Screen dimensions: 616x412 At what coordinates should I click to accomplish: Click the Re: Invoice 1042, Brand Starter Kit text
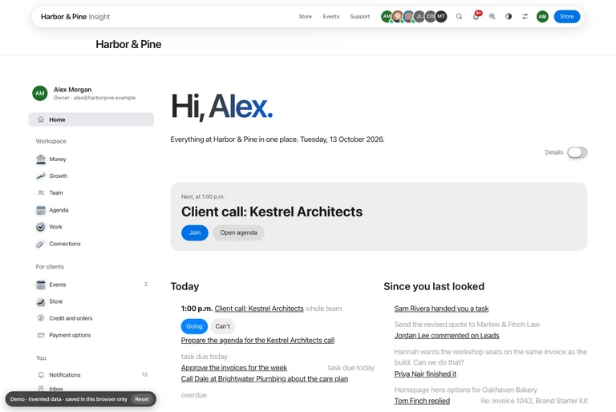point(534,401)
